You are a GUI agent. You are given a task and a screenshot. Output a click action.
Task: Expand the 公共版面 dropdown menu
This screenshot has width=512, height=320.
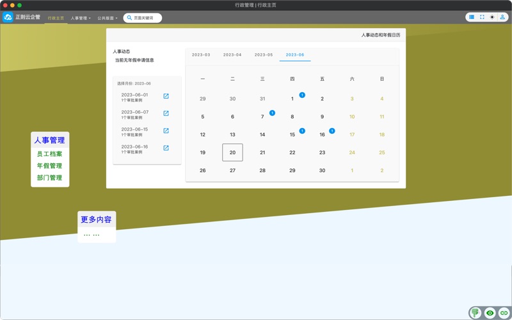pos(107,18)
